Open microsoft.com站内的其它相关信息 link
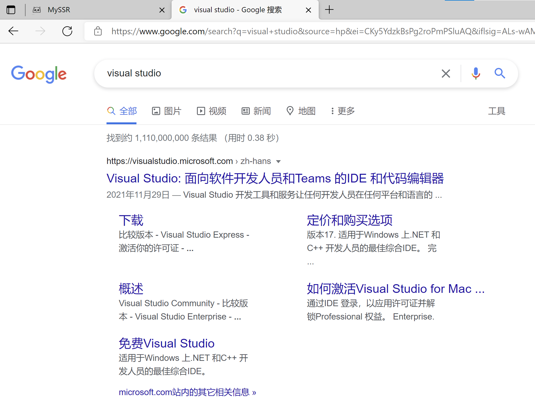The image size is (535, 403). coord(187,392)
